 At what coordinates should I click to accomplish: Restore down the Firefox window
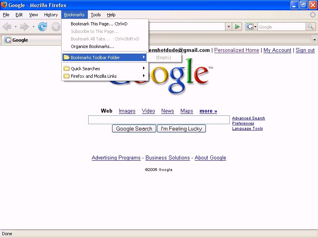304,5
